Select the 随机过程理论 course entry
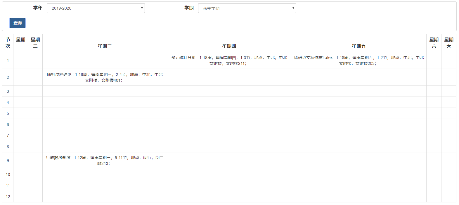The height and width of the screenshot is (205, 459). pyautogui.click(x=105, y=77)
